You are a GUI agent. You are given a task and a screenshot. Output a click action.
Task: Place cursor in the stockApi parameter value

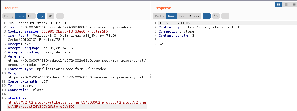tap(77, 104)
